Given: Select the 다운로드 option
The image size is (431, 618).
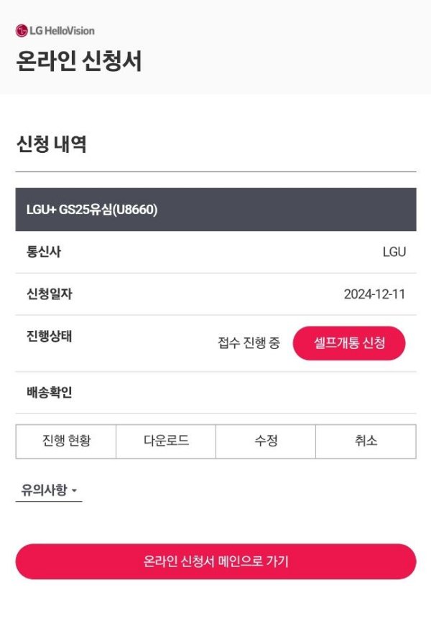Looking at the screenshot, I should [x=167, y=442].
